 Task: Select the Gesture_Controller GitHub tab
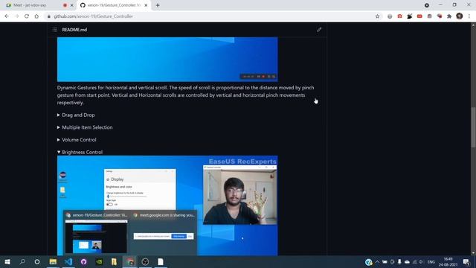tap(114, 5)
